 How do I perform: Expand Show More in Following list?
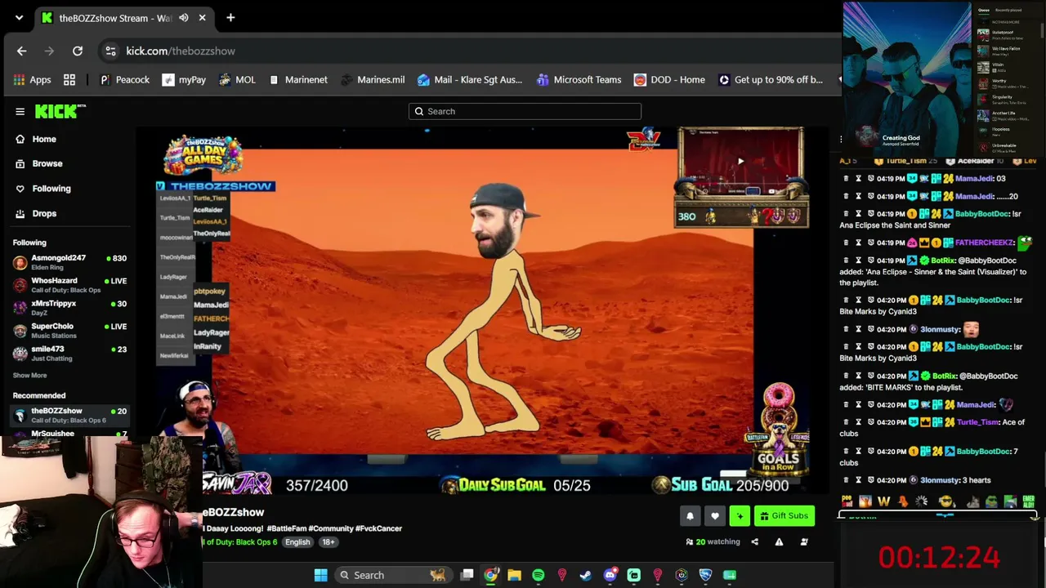pyautogui.click(x=29, y=376)
